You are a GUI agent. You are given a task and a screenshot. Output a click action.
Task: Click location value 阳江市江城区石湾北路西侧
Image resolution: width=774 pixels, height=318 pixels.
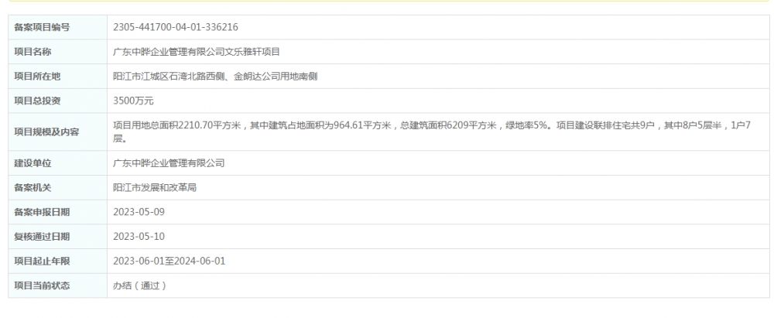point(170,77)
